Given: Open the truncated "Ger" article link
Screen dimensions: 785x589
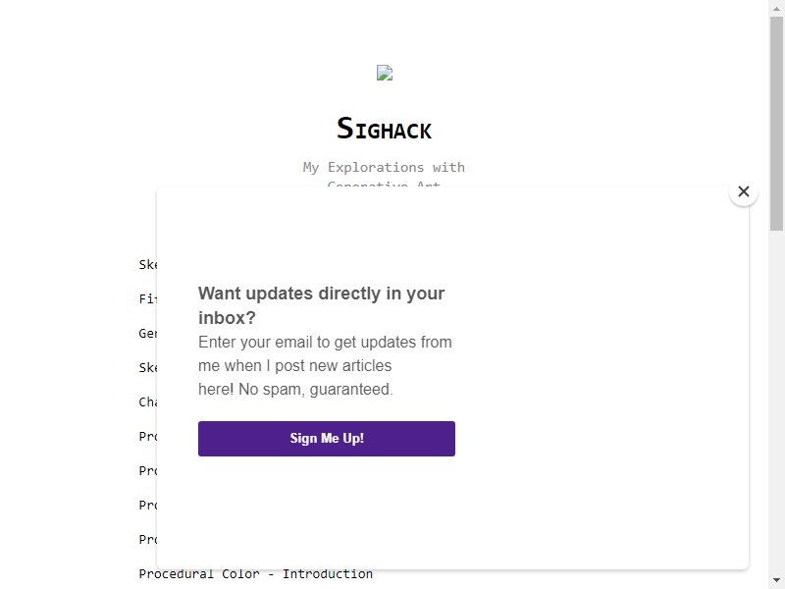Looking at the screenshot, I should point(148,334).
